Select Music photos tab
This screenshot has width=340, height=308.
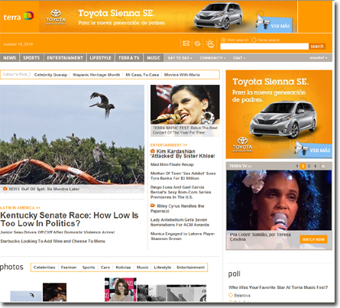tap(143, 267)
